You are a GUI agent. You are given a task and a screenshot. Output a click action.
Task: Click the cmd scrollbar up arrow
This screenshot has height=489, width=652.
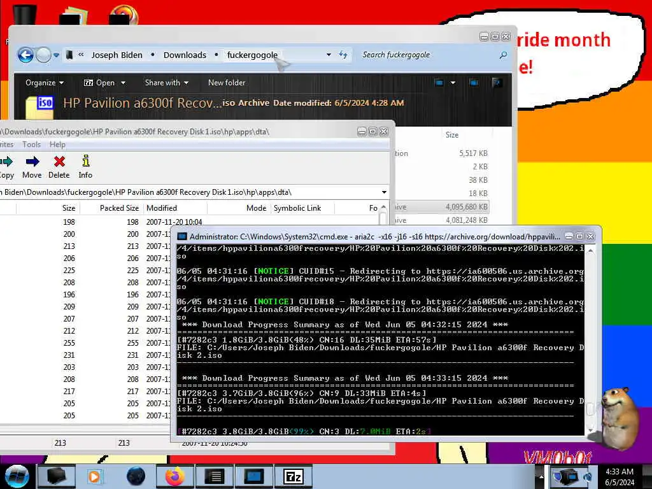click(x=590, y=251)
